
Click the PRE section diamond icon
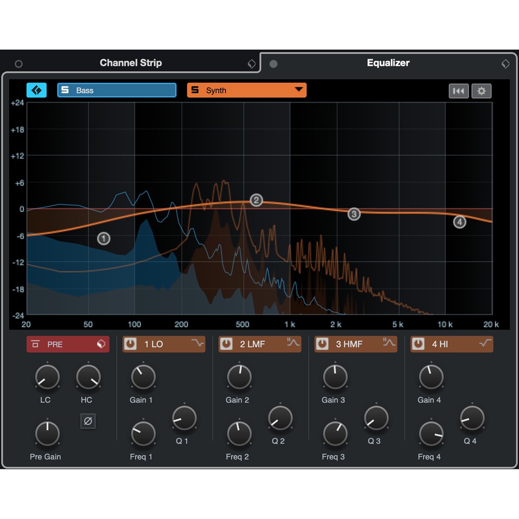[101, 344]
